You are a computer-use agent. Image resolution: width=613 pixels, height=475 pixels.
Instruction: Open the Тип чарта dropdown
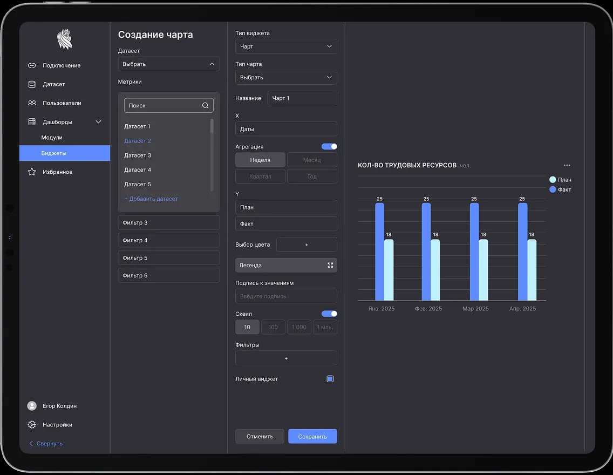(x=286, y=77)
